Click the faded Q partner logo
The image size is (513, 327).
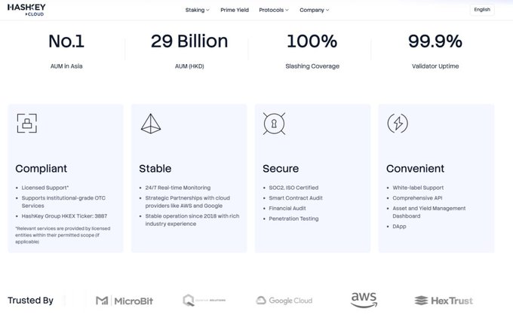[204, 300]
